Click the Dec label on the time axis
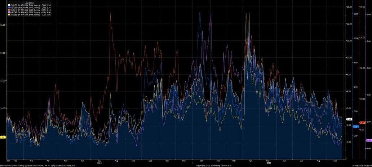The width and height of the screenshot is (372, 167). 184,161
